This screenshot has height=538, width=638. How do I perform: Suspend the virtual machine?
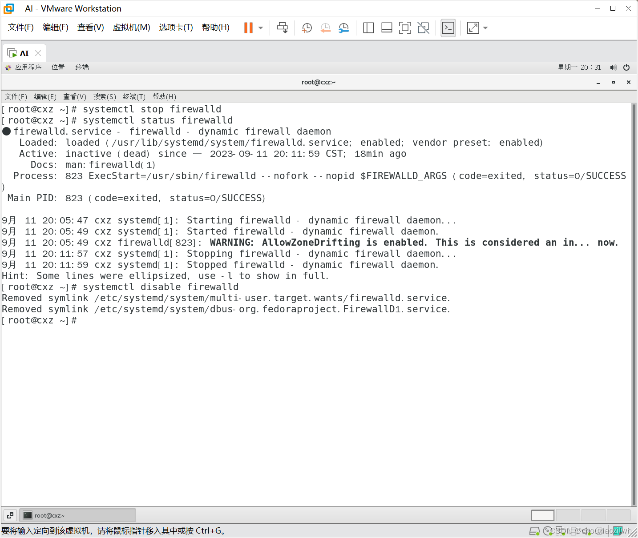247,28
